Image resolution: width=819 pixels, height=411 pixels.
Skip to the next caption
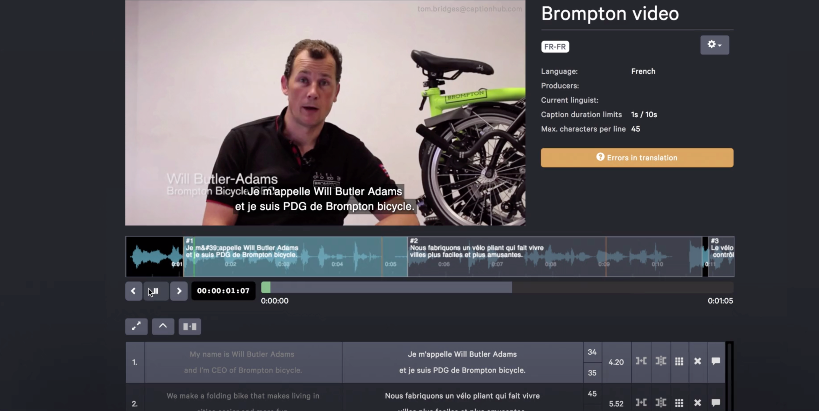tap(179, 291)
